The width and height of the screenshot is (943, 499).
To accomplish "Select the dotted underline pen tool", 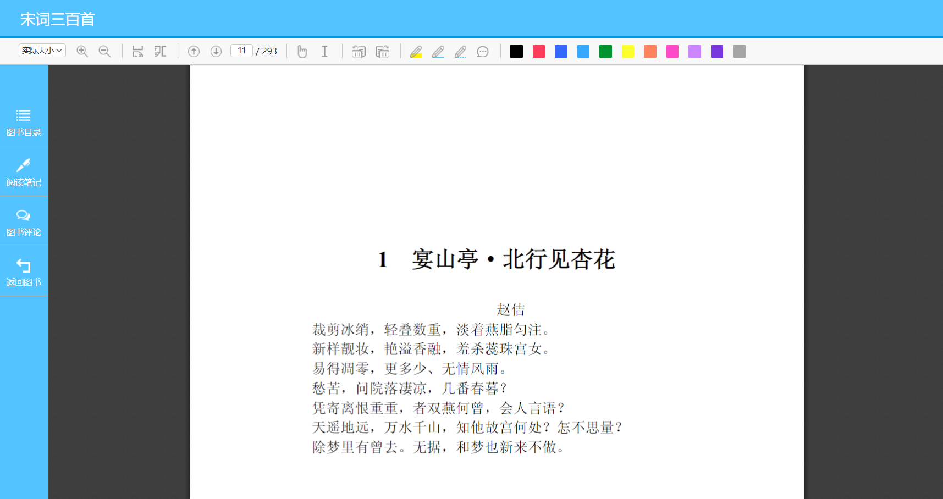I will click(461, 52).
